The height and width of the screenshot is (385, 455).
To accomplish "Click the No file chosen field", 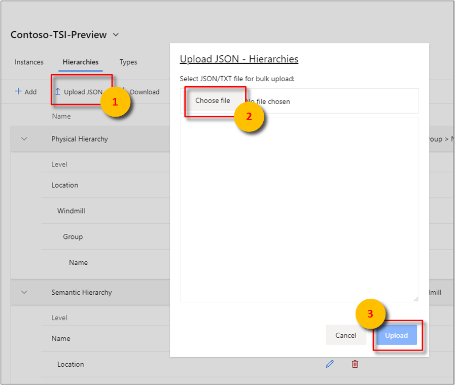I will point(268,101).
